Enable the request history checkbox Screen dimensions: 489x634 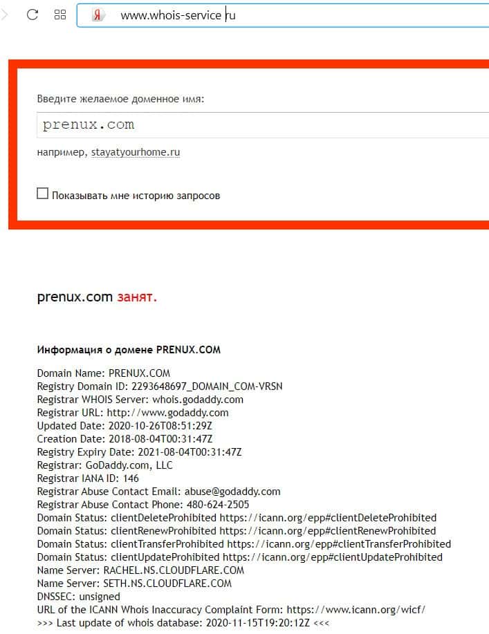[x=42, y=194]
